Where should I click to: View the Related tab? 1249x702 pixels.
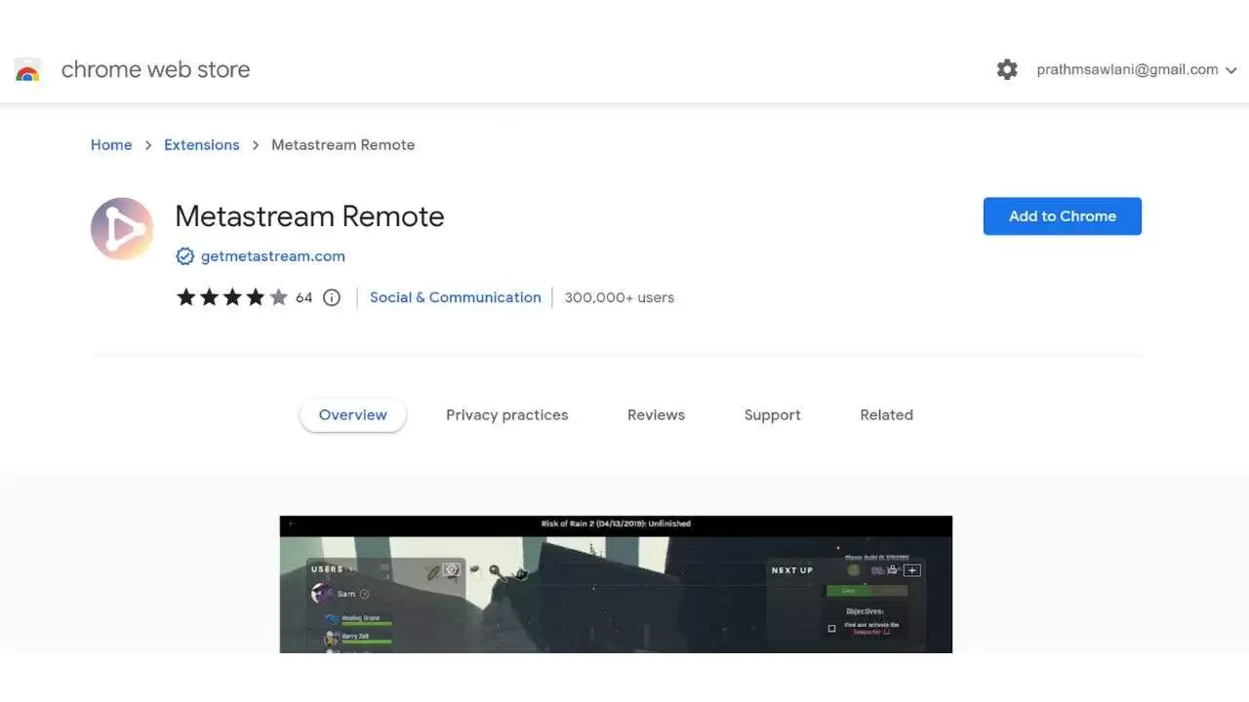click(886, 414)
